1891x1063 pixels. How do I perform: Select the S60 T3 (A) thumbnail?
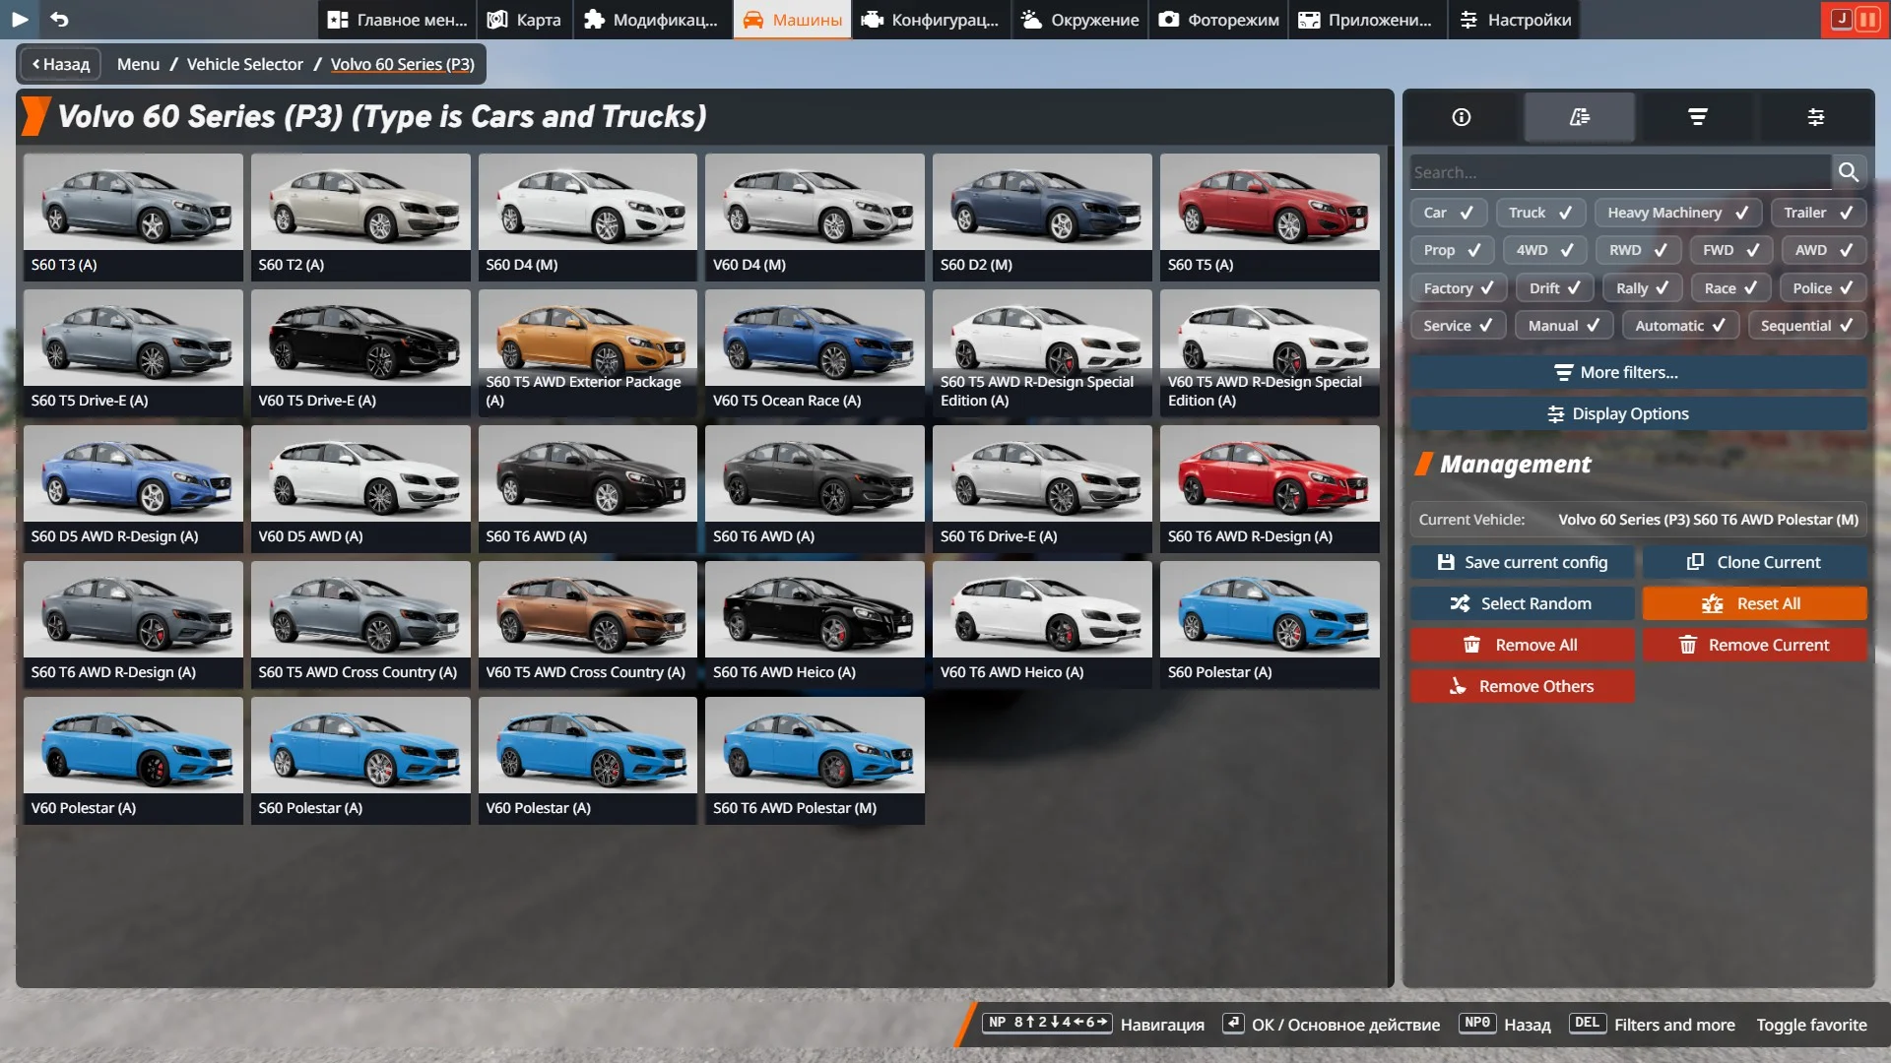pyautogui.click(x=133, y=217)
